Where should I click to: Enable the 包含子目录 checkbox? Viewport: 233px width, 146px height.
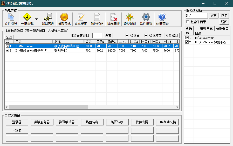188,22
